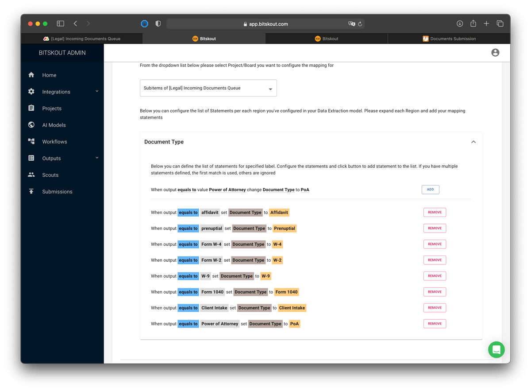The width and height of the screenshot is (531, 391).
Task: Go back with Safari back arrow
Action: coord(75,23)
